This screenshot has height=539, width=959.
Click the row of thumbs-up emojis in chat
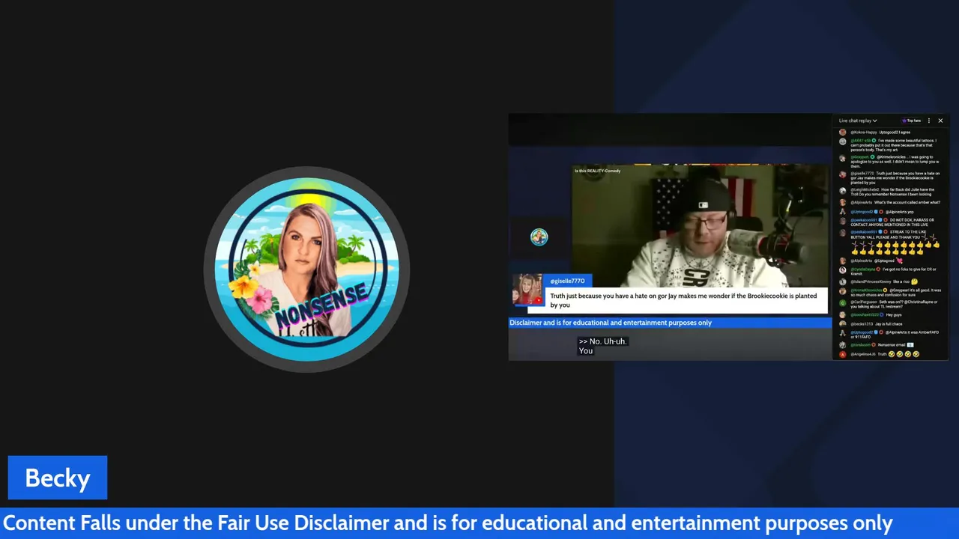point(895,249)
